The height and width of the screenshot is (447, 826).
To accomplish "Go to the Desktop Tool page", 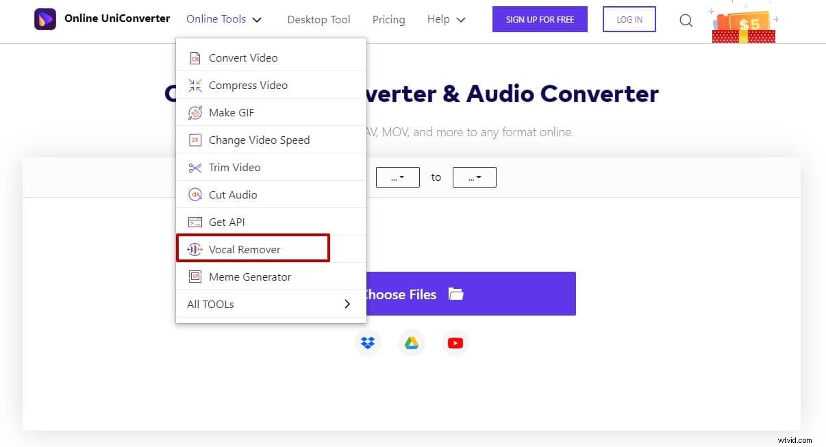I will [318, 20].
